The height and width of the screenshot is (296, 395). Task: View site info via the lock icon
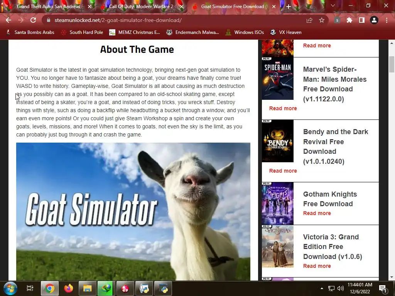(49, 20)
